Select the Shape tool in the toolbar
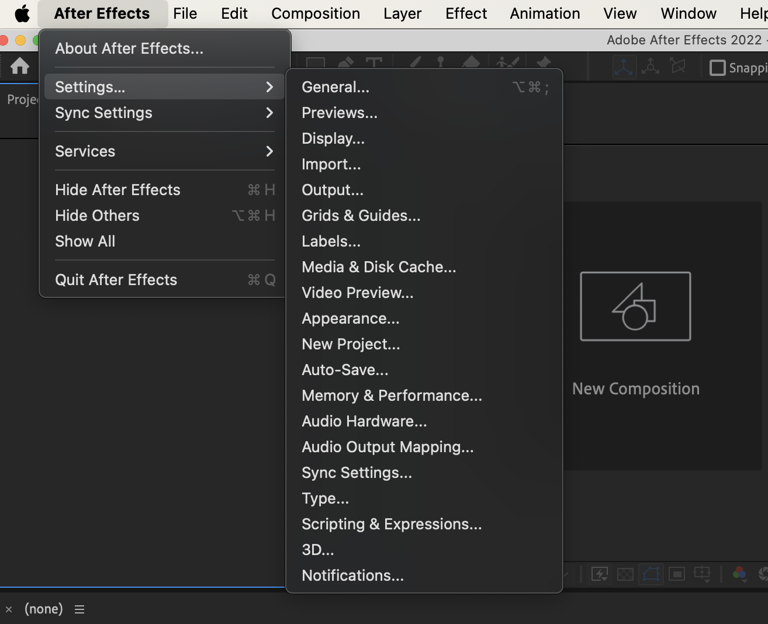Screen dimensions: 768x624 pos(316,61)
